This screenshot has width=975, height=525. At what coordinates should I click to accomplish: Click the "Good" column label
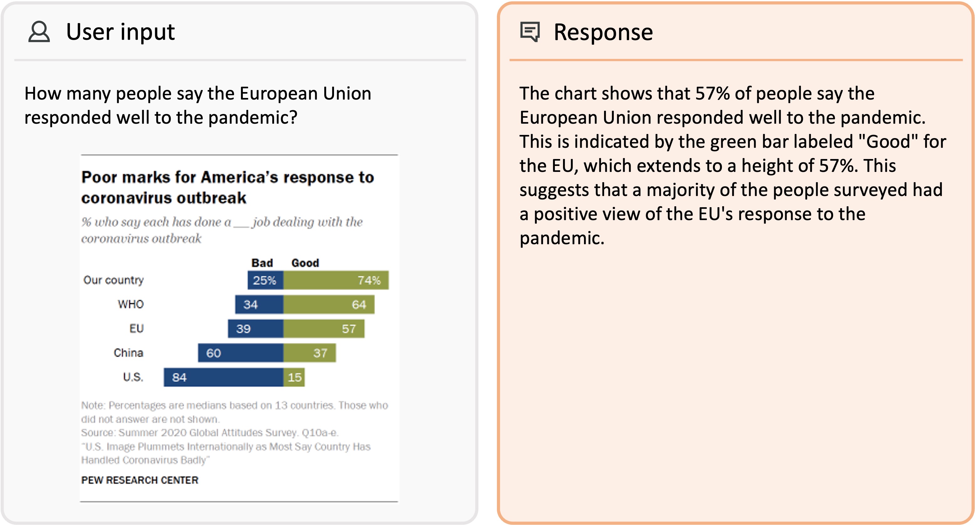point(305,263)
